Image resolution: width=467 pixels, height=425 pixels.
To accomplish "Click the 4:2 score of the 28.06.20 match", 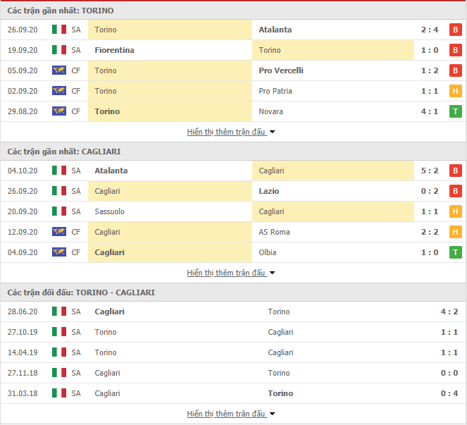I will pyautogui.click(x=449, y=312).
